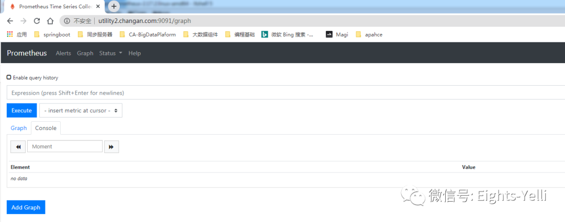This screenshot has width=565, height=222.
Task: Step the moment backward with rewind button
Action: point(18,147)
